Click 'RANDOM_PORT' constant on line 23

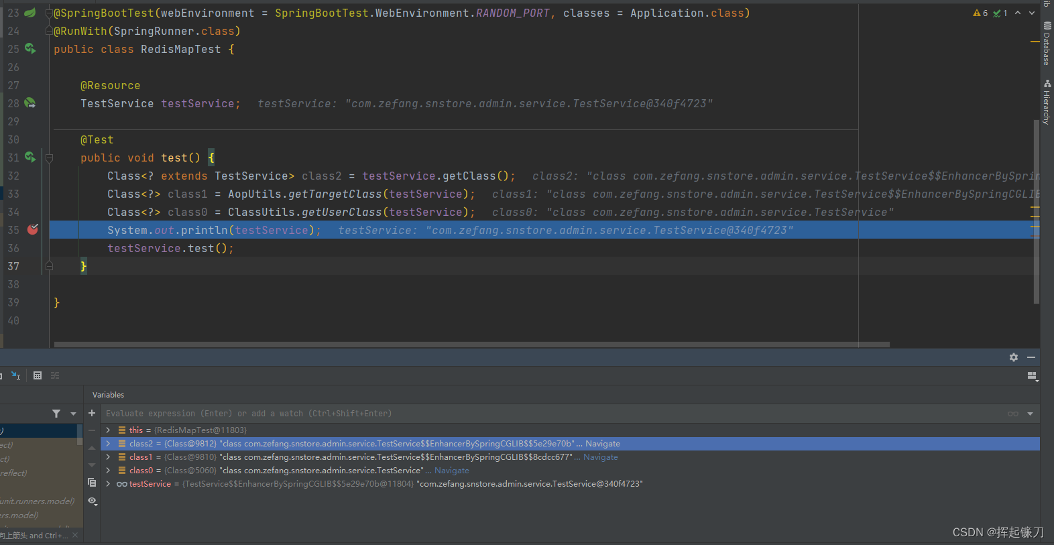click(513, 13)
